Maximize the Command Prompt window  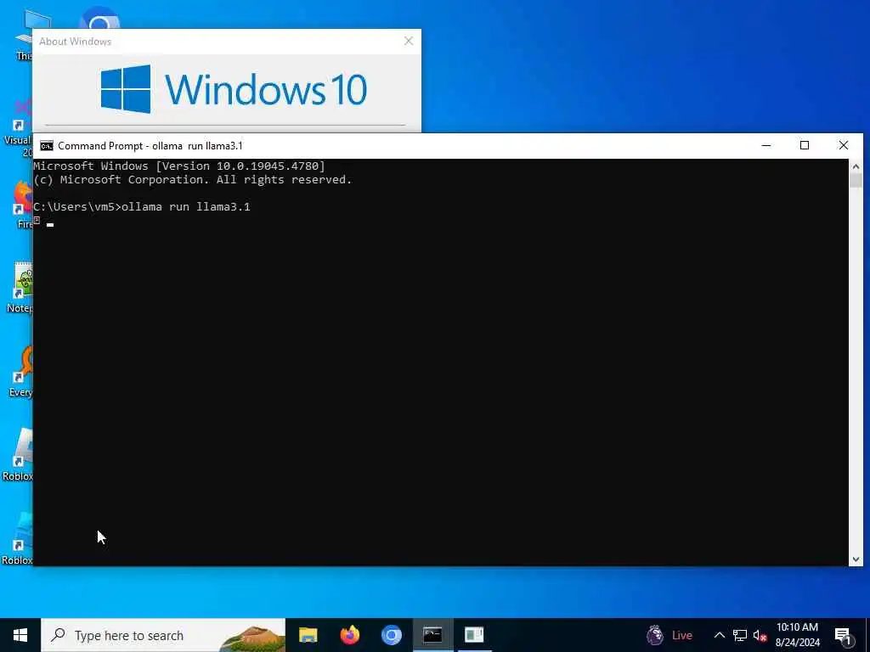(x=805, y=145)
